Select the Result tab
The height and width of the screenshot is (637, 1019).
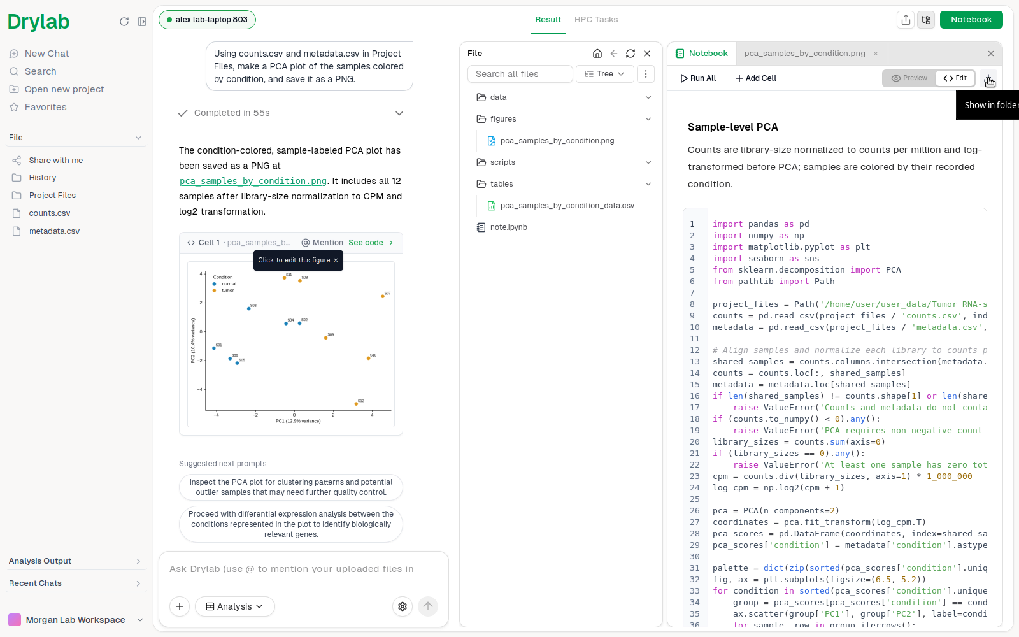click(548, 20)
